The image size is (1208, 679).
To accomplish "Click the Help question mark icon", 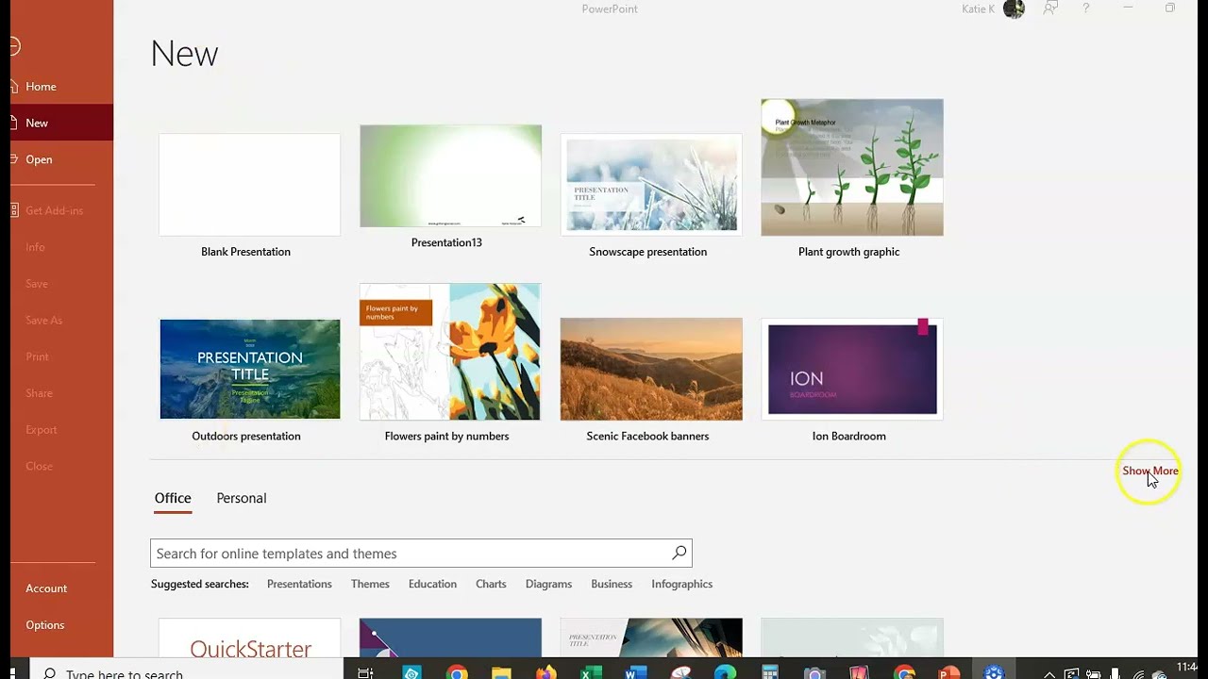I will pos(1086,8).
